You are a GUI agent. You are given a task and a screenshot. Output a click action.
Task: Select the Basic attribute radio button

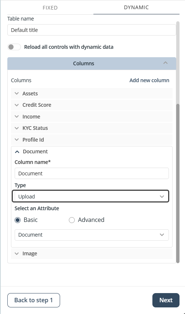18,220
